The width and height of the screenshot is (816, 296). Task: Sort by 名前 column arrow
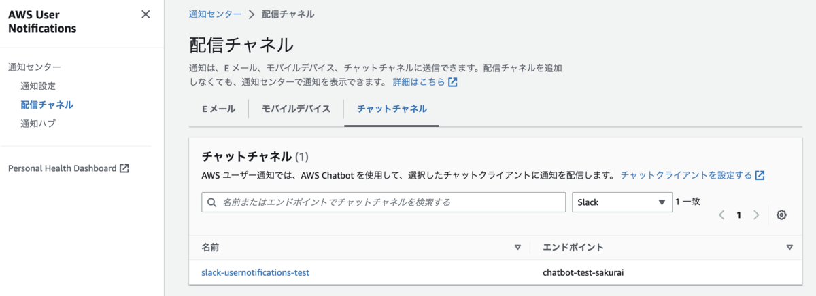[517, 248]
